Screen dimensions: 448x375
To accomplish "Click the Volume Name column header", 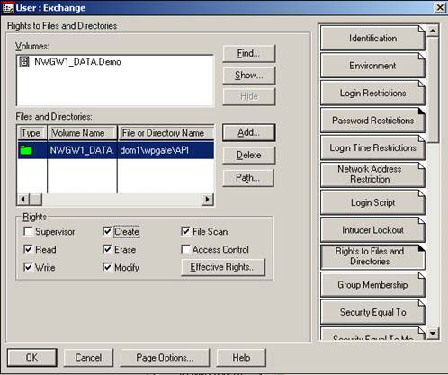I will pyautogui.click(x=83, y=133).
